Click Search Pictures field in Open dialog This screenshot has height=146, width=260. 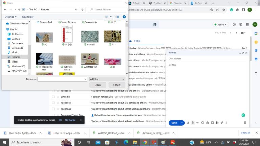coord(107,10)
